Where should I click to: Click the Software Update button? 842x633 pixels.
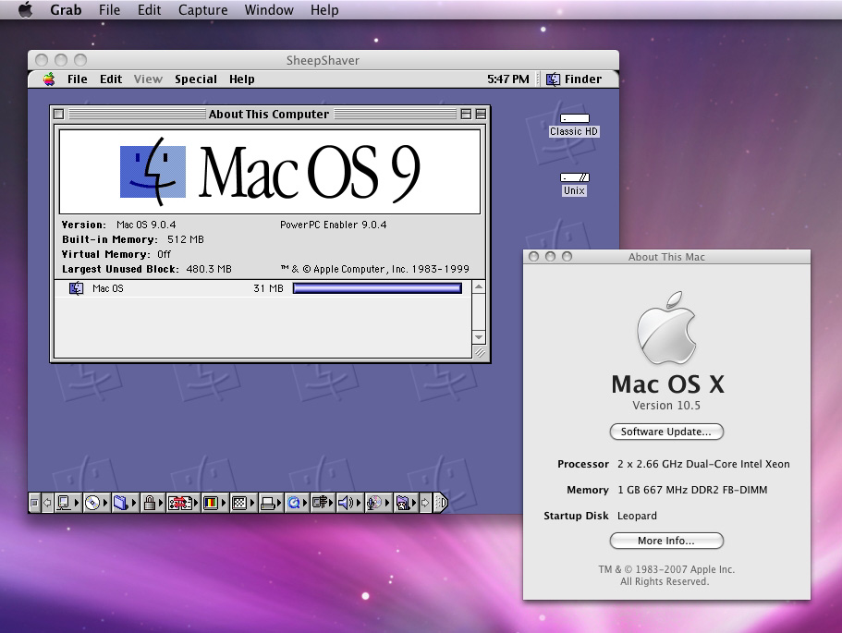click(666, 432)
